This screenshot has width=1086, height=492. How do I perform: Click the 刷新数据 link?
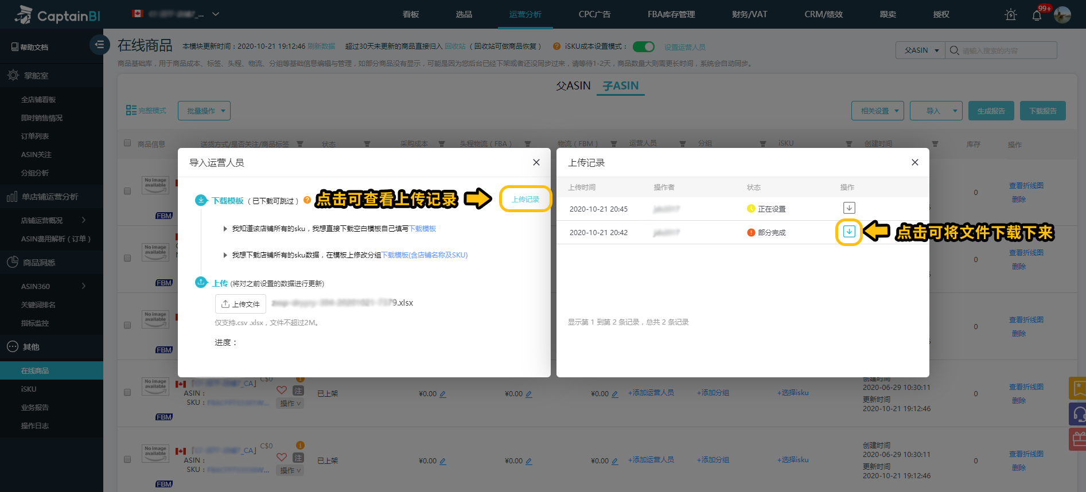click(321, 46)
